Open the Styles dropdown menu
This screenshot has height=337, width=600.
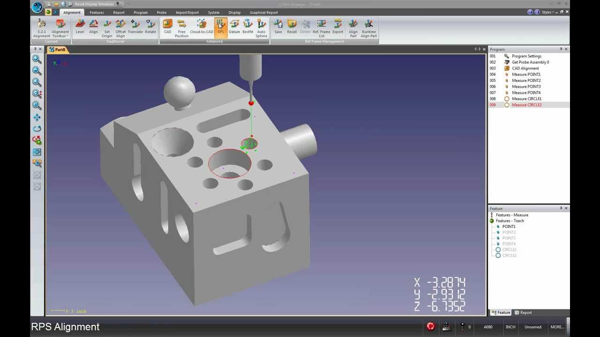tap(548, 12)
